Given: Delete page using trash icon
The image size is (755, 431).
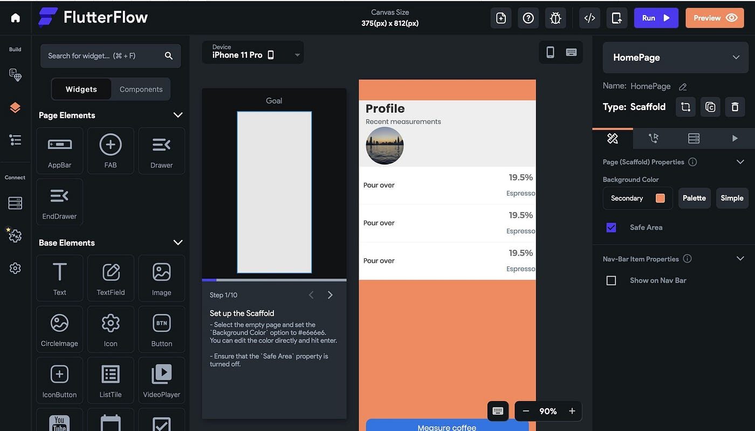Looking at the screenshot, I should point(735,107).
